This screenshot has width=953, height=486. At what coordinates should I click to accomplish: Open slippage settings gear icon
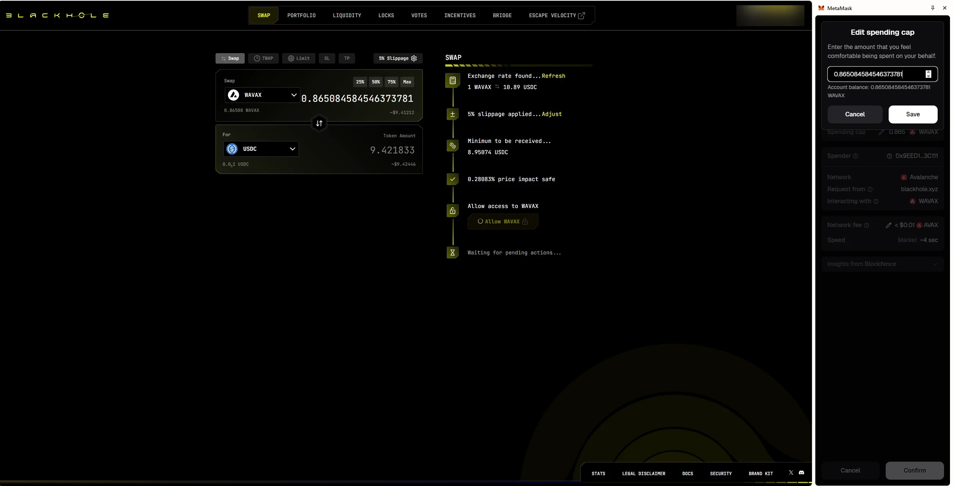(x=414, y=58)
